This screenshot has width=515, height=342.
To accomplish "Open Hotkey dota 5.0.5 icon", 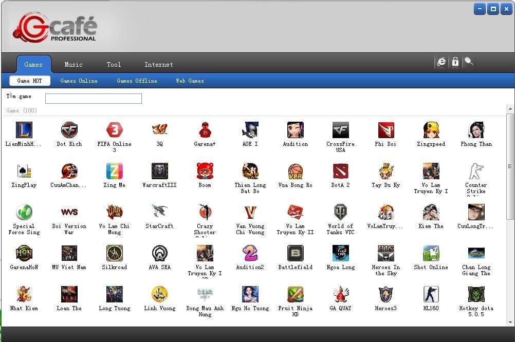I will (x=476, y=294).
